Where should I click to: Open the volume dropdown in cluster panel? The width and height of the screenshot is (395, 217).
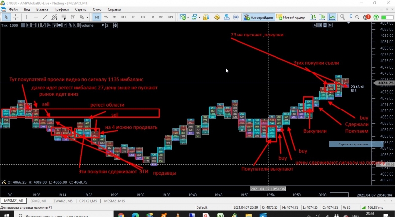92,25
